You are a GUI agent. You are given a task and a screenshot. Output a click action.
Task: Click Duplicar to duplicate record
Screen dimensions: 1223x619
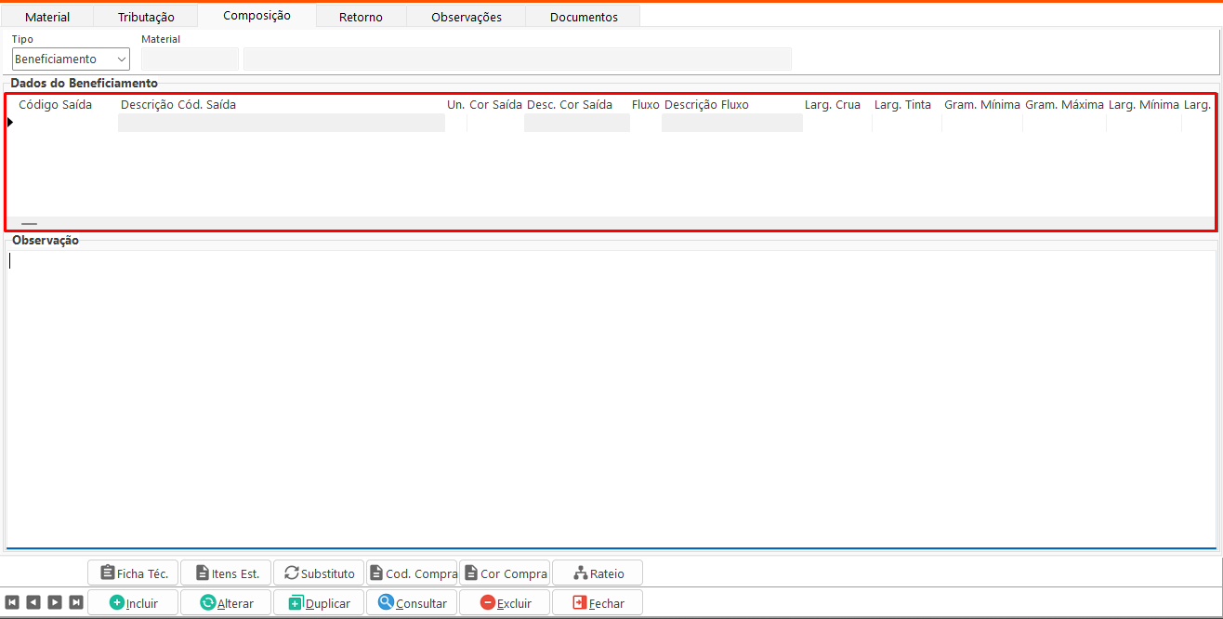[x=319, y=603]
